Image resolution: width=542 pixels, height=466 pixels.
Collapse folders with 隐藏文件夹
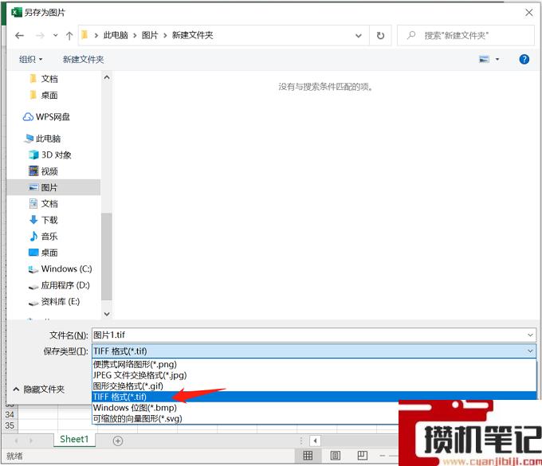click(39, 390)
